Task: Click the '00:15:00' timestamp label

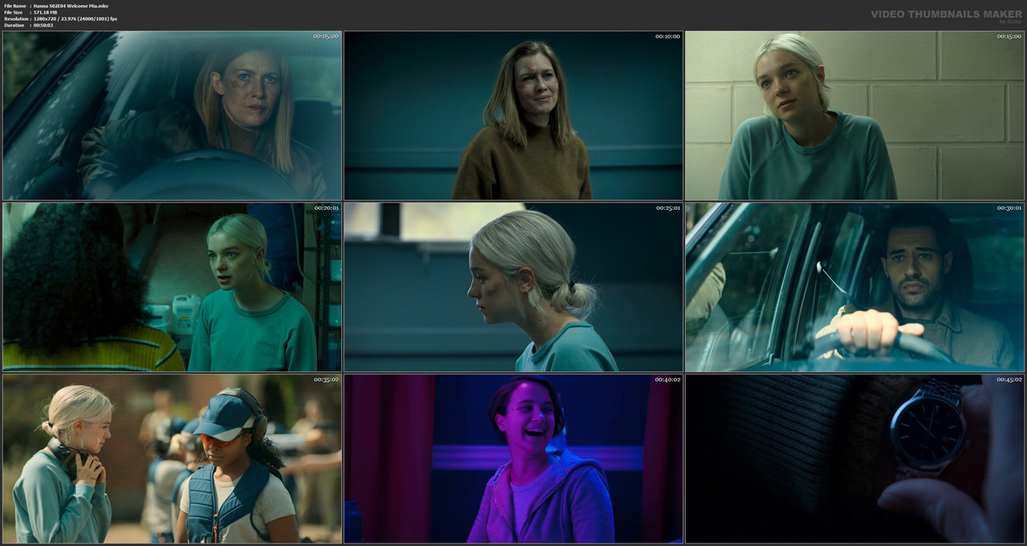Action: point(1008,36)
